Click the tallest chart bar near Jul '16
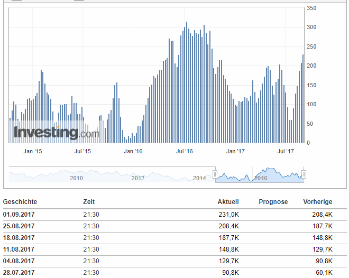This screenshot has height=278, width=349. (x=187, y=82)
